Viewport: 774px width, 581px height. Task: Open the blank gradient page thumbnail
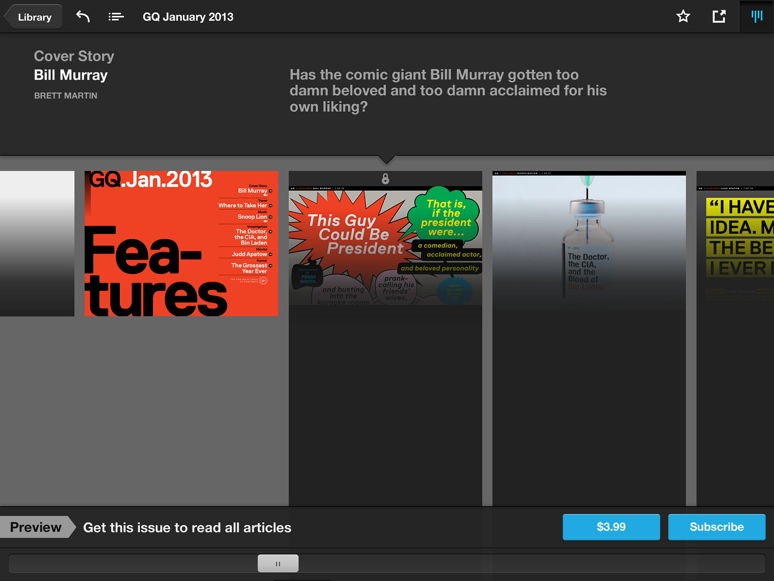pos(37,244)
